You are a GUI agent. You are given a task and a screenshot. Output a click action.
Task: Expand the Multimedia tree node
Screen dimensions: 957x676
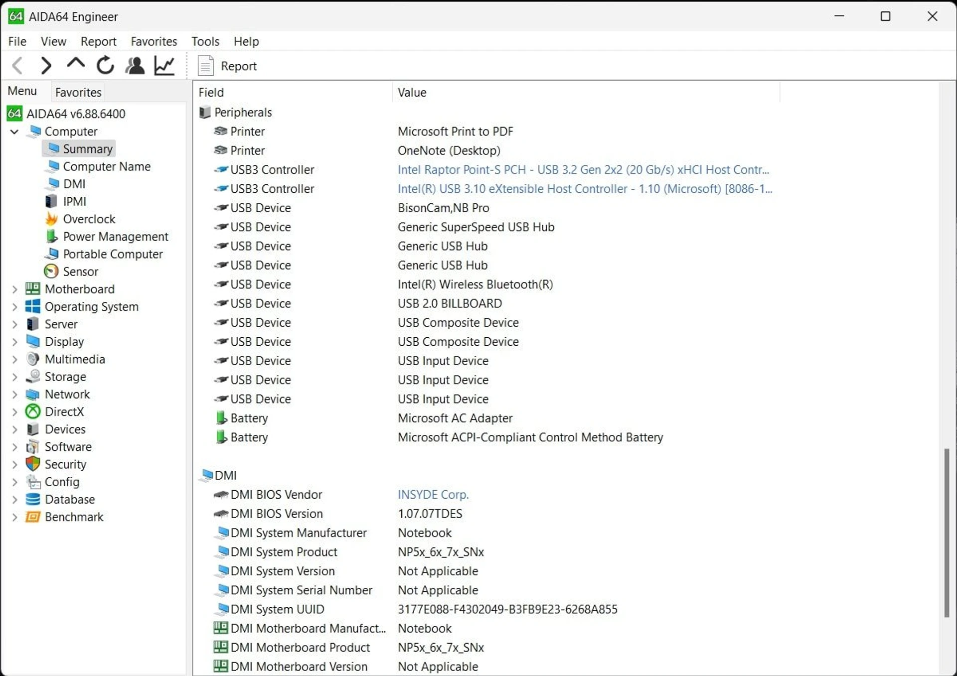point(14,359)
